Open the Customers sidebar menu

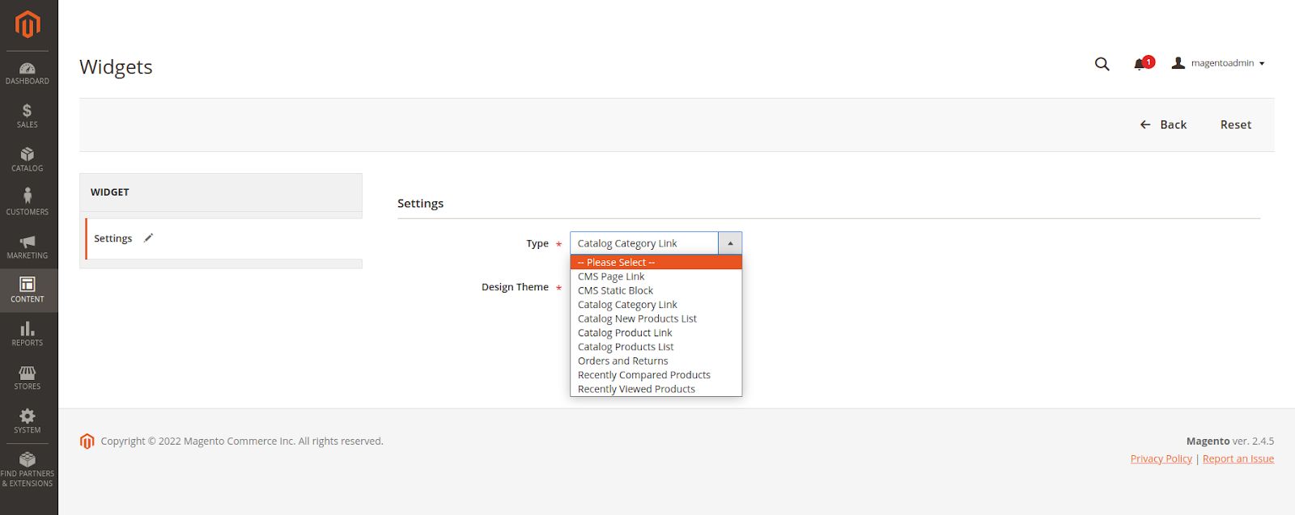pos(28,203)
